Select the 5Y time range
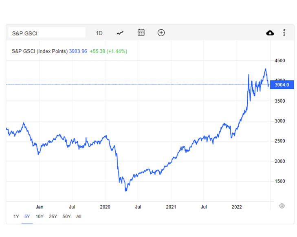The image size is (297, 237). 27,217
